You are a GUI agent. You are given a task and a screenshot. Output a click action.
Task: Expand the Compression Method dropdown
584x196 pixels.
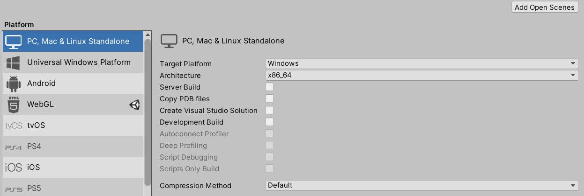(x=422, y=185)
